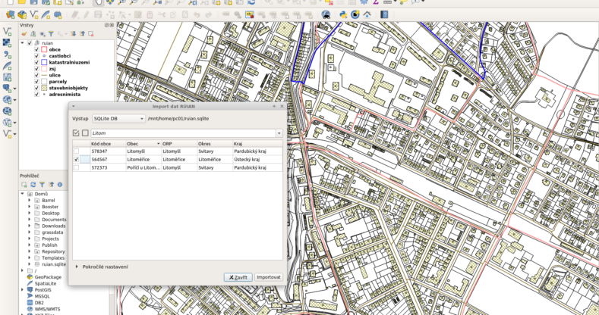Click the Zavřít button

click(238, 277)
